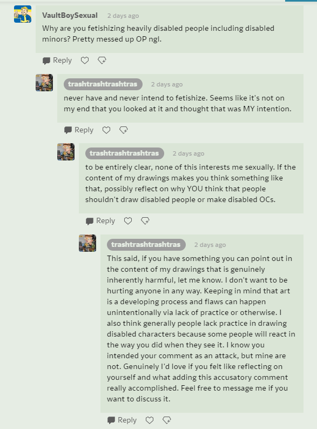Click trashtrashtrashtras name on last reply
Viewport: 317px width, 429px height.
click(146, 245)
